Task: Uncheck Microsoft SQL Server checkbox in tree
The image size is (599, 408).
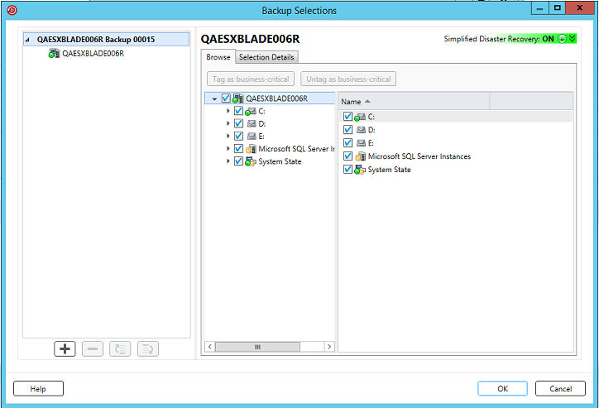Action: [x=238, y=149]
